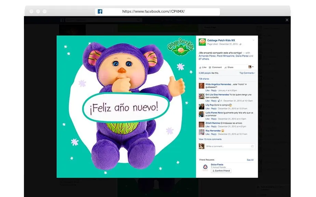Like Kay Hernandez's comment
Image resolution: width=316 pixels, height=197 pixels.
coord(207,134)
